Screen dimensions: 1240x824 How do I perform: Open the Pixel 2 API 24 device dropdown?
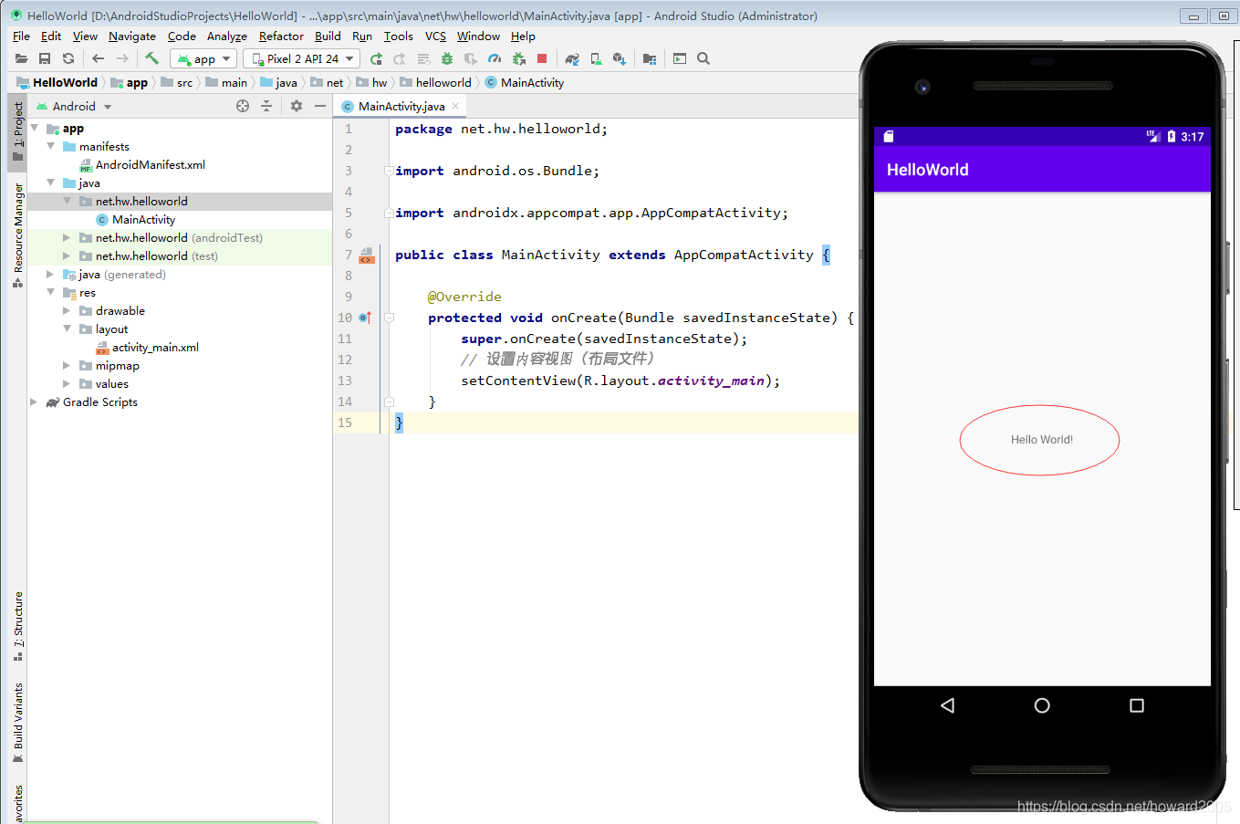tap(302, 58)
